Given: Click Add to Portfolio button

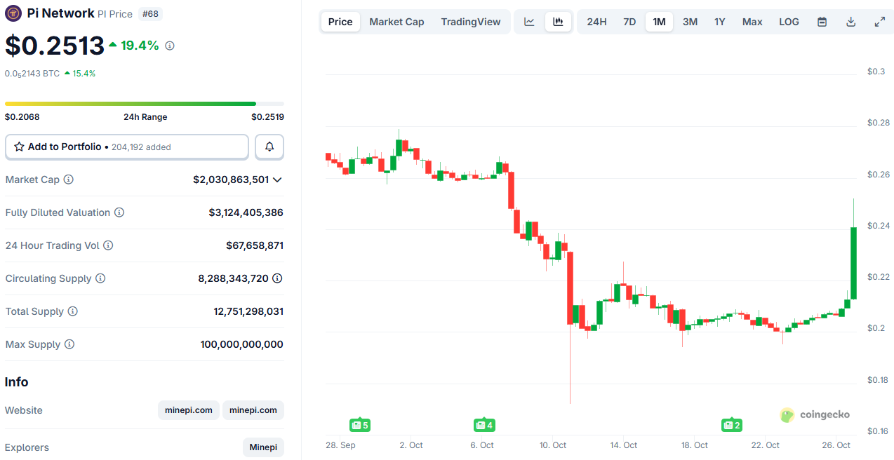Looking at the screenshot, I should click(x=127, y=147).
